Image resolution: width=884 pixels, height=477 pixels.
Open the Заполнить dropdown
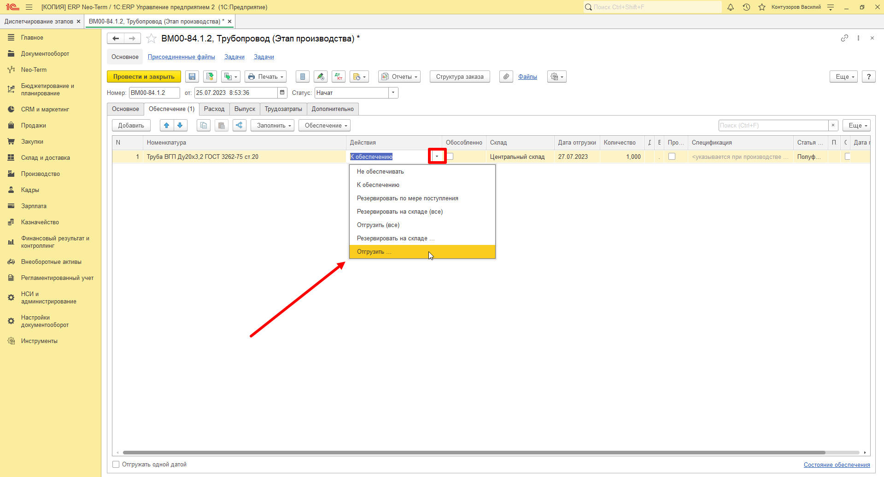click(272, 125)
